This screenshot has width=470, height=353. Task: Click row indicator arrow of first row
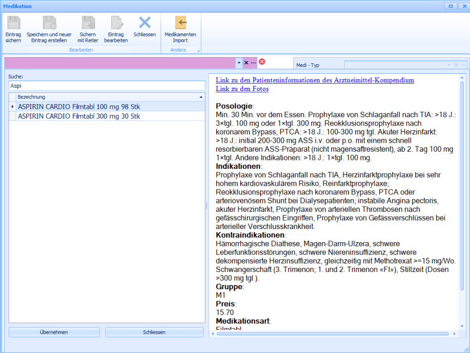[13, 107]
